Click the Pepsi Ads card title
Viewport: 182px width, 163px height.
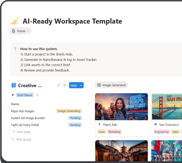110,125
